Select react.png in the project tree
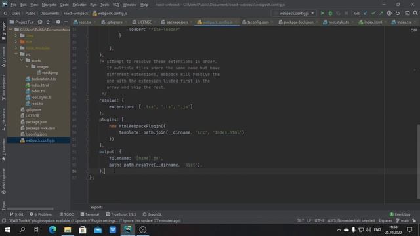The image size is (420, 236). pos(47,73)
